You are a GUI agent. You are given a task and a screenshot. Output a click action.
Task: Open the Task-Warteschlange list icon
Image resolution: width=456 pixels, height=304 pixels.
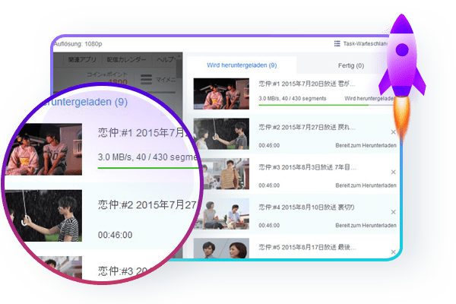[337, 43]
